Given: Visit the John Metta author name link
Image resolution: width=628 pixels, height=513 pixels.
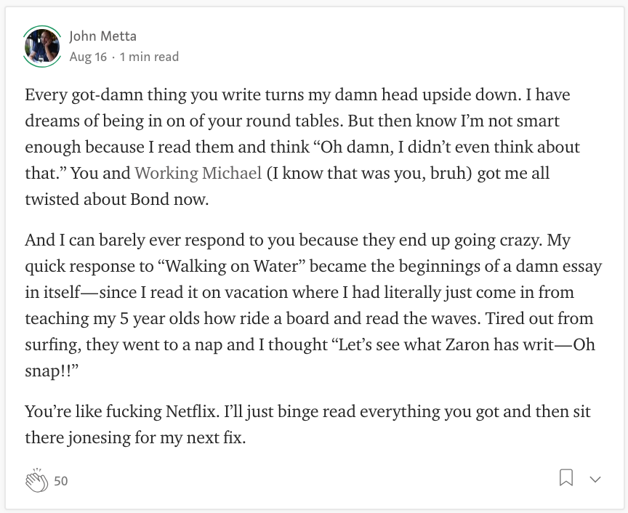Looking at the screenshot, I should tap(102, 36).
